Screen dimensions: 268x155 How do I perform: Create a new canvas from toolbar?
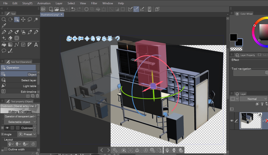pyautogui.click(x=51, y=9)
